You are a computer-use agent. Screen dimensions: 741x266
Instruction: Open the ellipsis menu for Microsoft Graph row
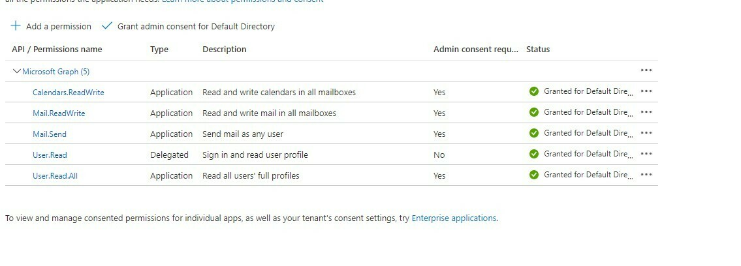(x=646, y=70)
